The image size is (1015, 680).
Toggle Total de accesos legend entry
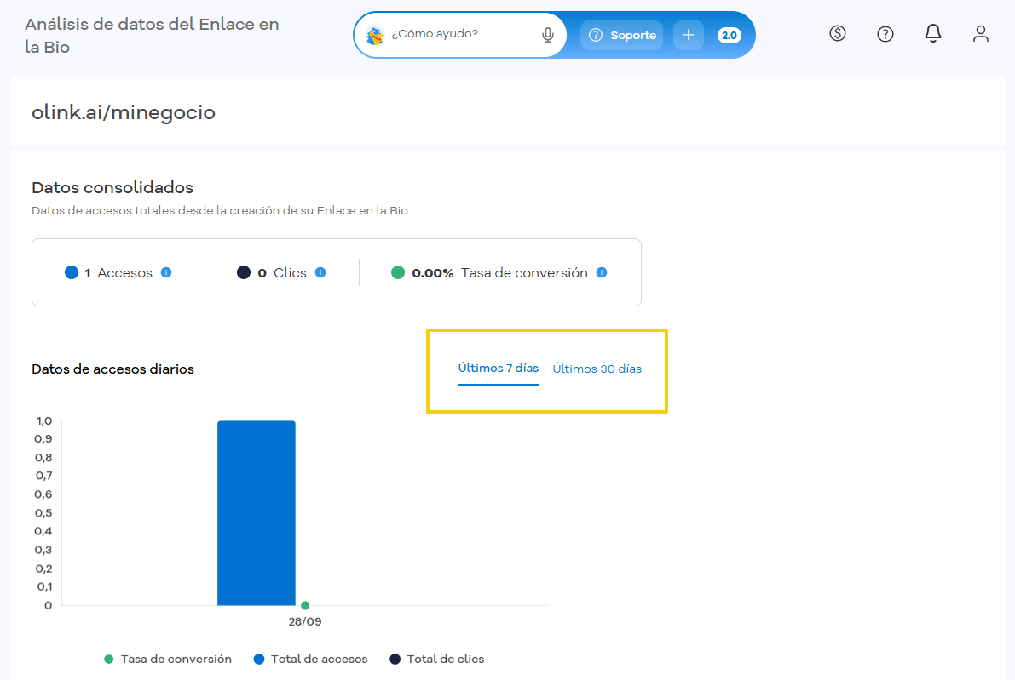point(311,659)
